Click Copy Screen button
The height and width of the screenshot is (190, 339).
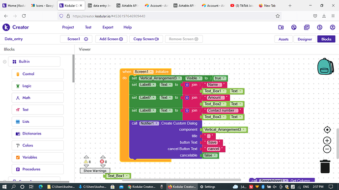point(146,39)
